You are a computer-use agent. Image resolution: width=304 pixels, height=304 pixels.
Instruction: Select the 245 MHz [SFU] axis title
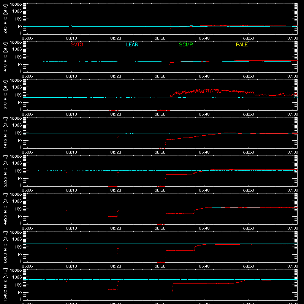(x=5, y=19)
